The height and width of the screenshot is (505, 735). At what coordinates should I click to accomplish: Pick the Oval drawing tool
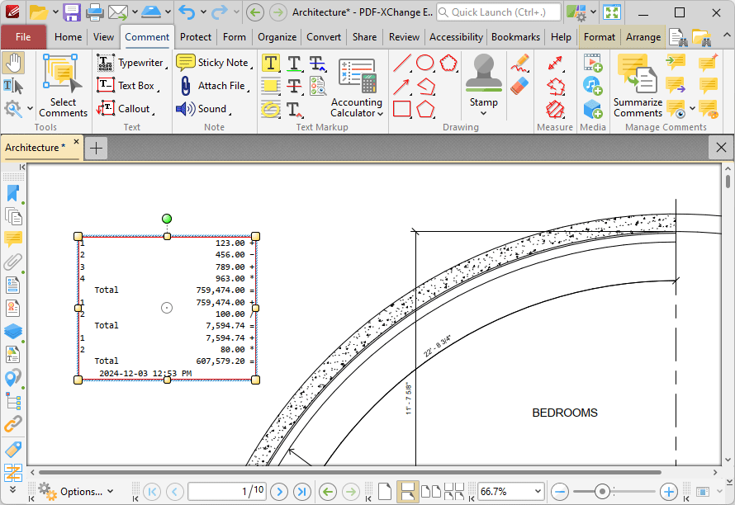425,63
